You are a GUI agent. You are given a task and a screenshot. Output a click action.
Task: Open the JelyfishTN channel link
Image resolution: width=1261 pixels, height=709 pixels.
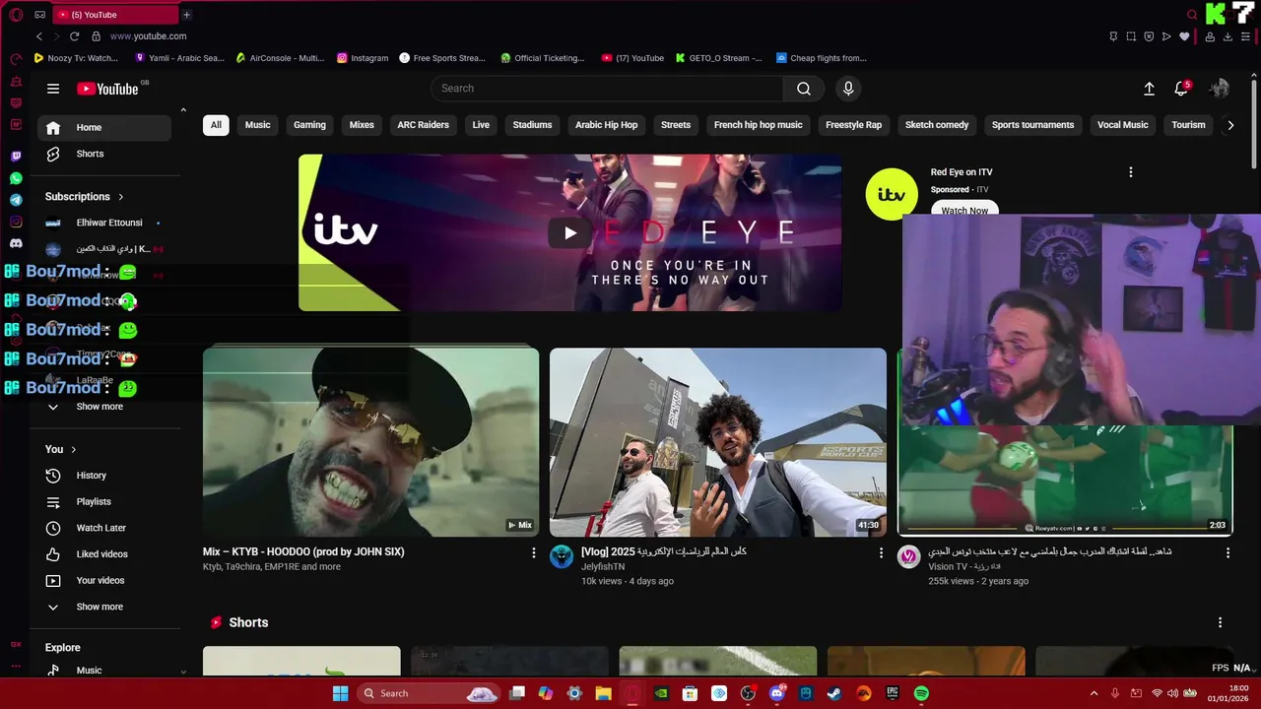(603, 567)
